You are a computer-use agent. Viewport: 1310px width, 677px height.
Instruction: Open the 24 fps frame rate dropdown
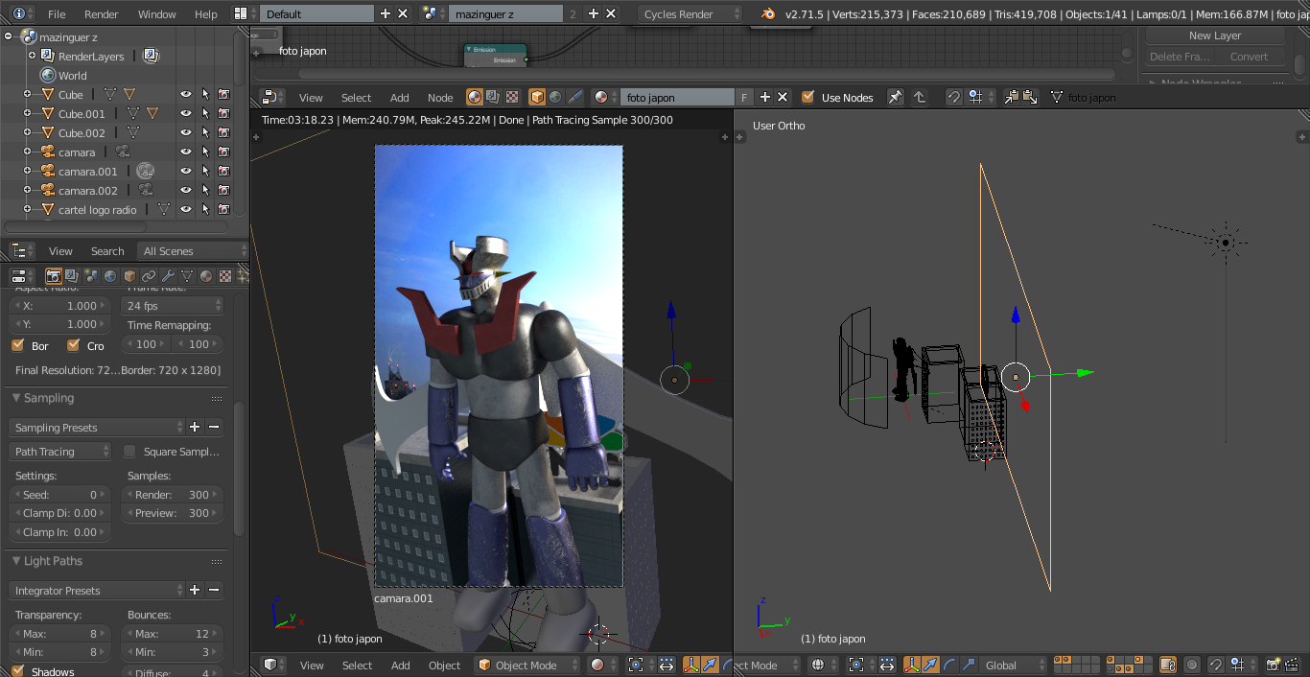pos(173,306)
